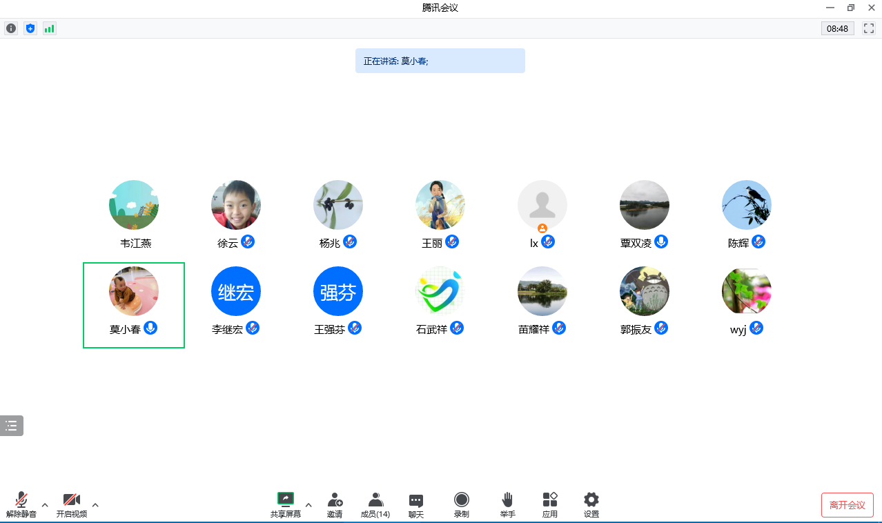Click muted mic icon next to 徐云
Screen dimensions: 882x523
pos(248,241)
